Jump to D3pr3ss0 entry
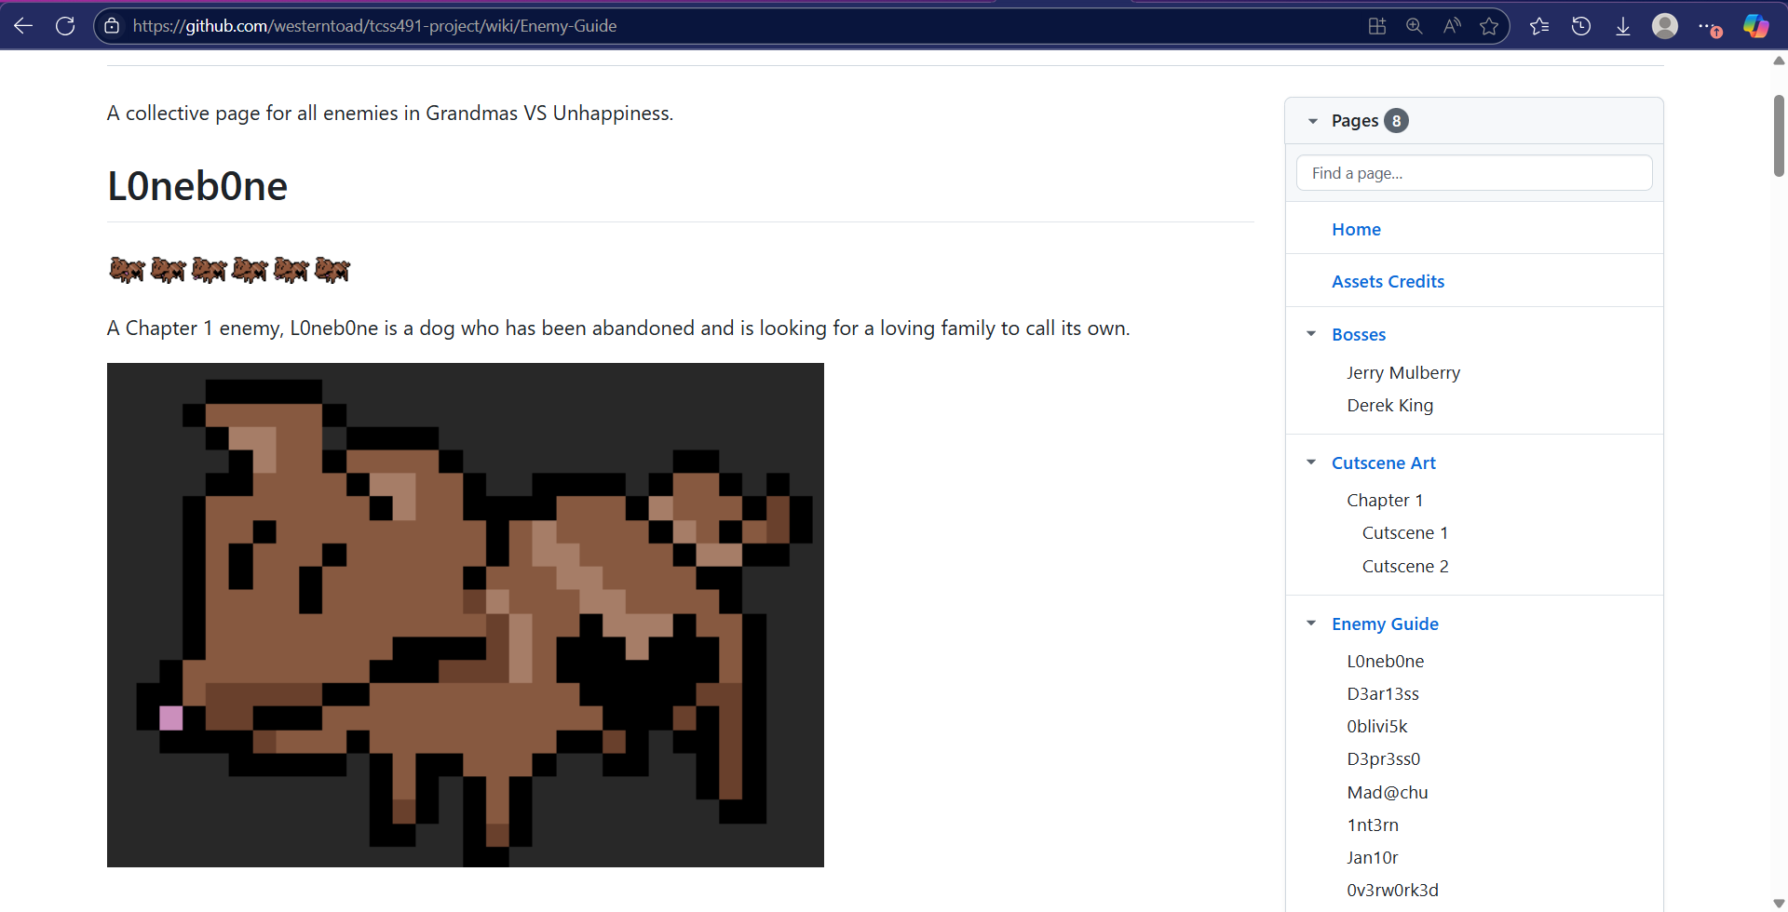This screenshot has height=912, width=1788. (x=1383, y=758)
